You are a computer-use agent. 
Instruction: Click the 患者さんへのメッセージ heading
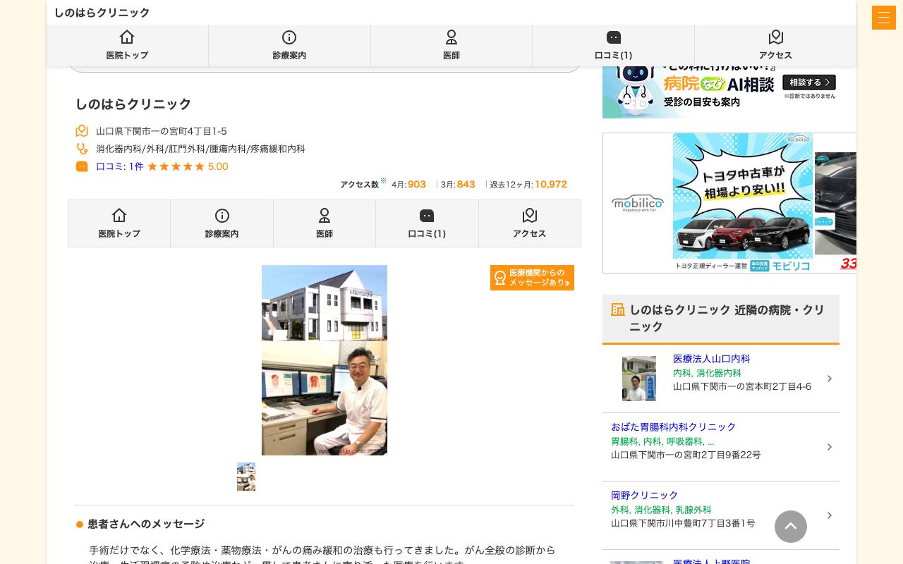pyautogui.click(x=146, y=524)
